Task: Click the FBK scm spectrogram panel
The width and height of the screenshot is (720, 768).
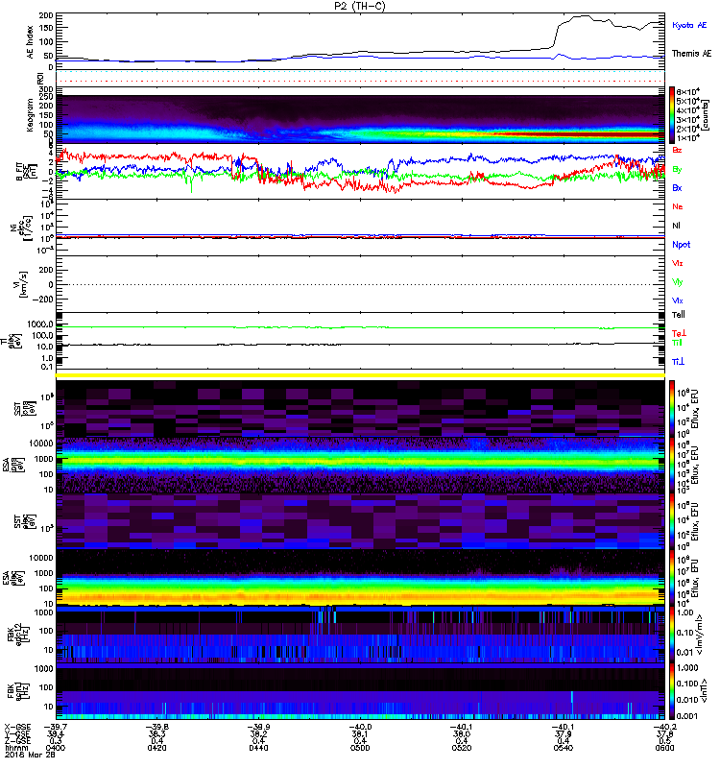Action: tap(360, 691)
